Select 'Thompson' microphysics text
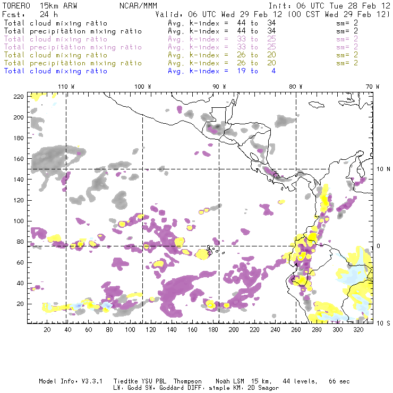Viewport: 393px width, 393px height. click(x=187, y=381)
